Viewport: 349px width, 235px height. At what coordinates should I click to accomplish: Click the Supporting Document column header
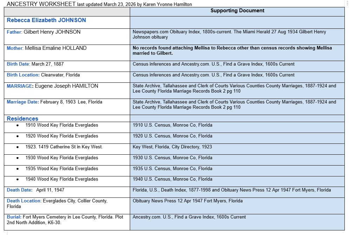click(x=237, y=11)
